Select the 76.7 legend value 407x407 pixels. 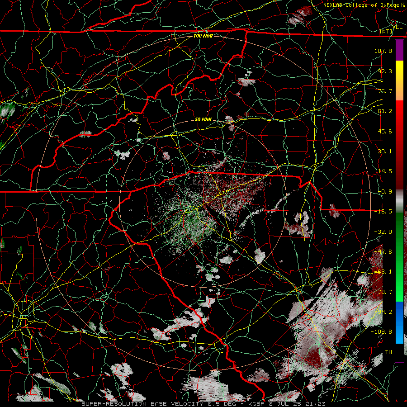pos(385,91)
